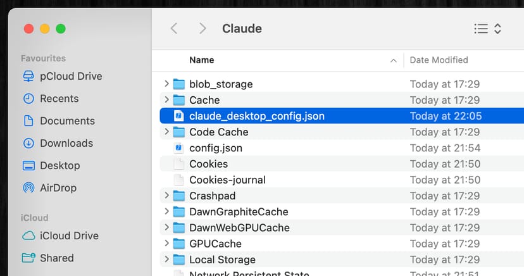This screenshot has height=276, width=524.
Task: Select the claude_desktop_config.json file
Action: pos(256,116)
